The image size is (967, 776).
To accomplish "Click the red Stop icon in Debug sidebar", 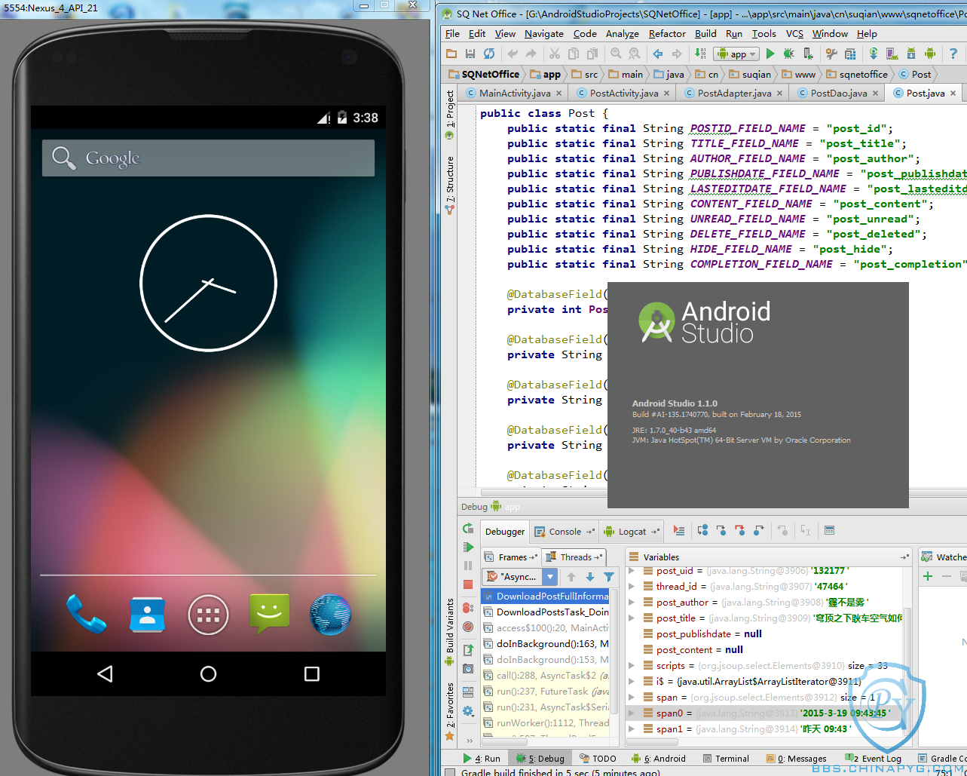I will pos(468,584).
